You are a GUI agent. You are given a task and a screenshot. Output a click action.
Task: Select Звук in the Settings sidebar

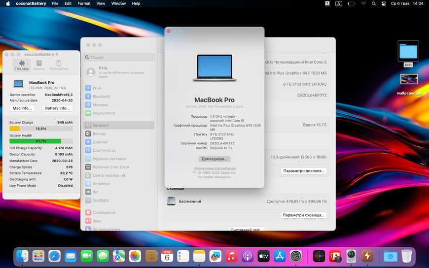pyautogui.click(x=119, y=221)
